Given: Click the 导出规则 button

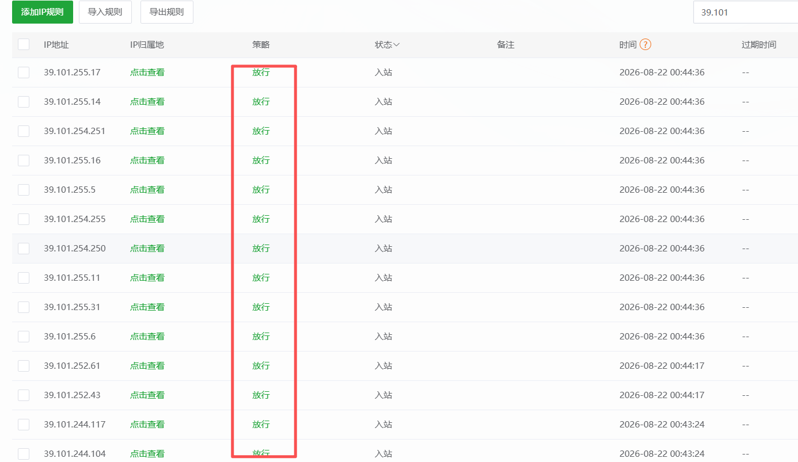Looking at the screenshot, I should point(166,12).
